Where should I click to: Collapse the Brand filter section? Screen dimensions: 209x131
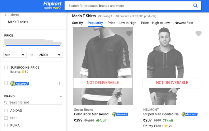click(61, 96)
